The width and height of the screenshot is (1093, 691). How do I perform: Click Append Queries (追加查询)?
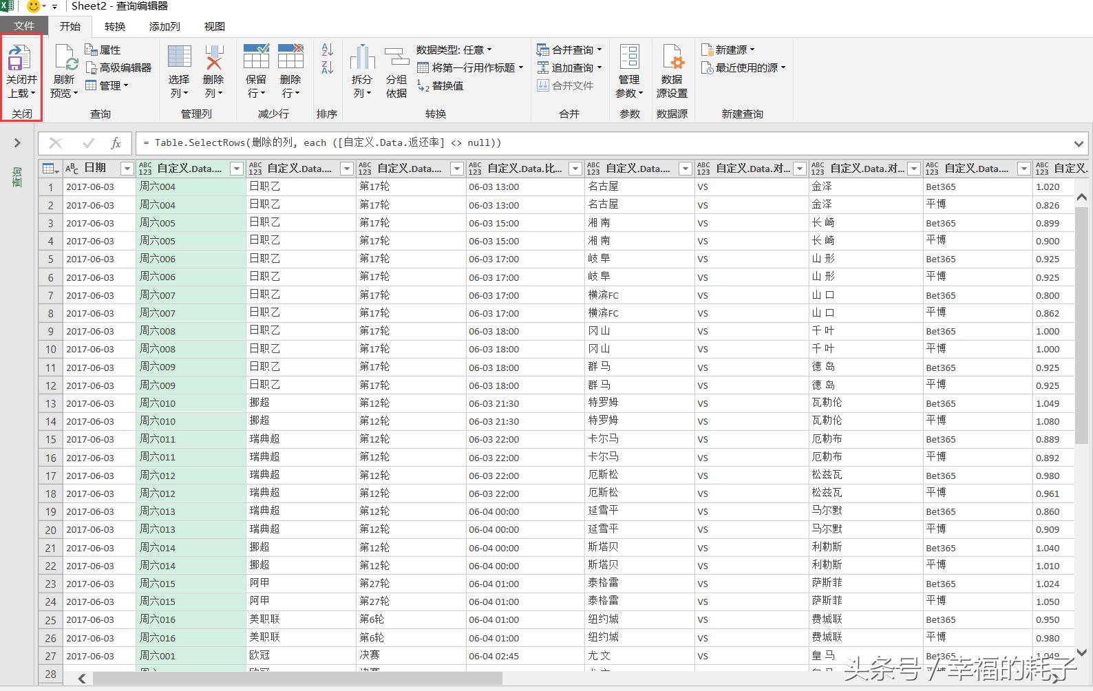(569, 67)
